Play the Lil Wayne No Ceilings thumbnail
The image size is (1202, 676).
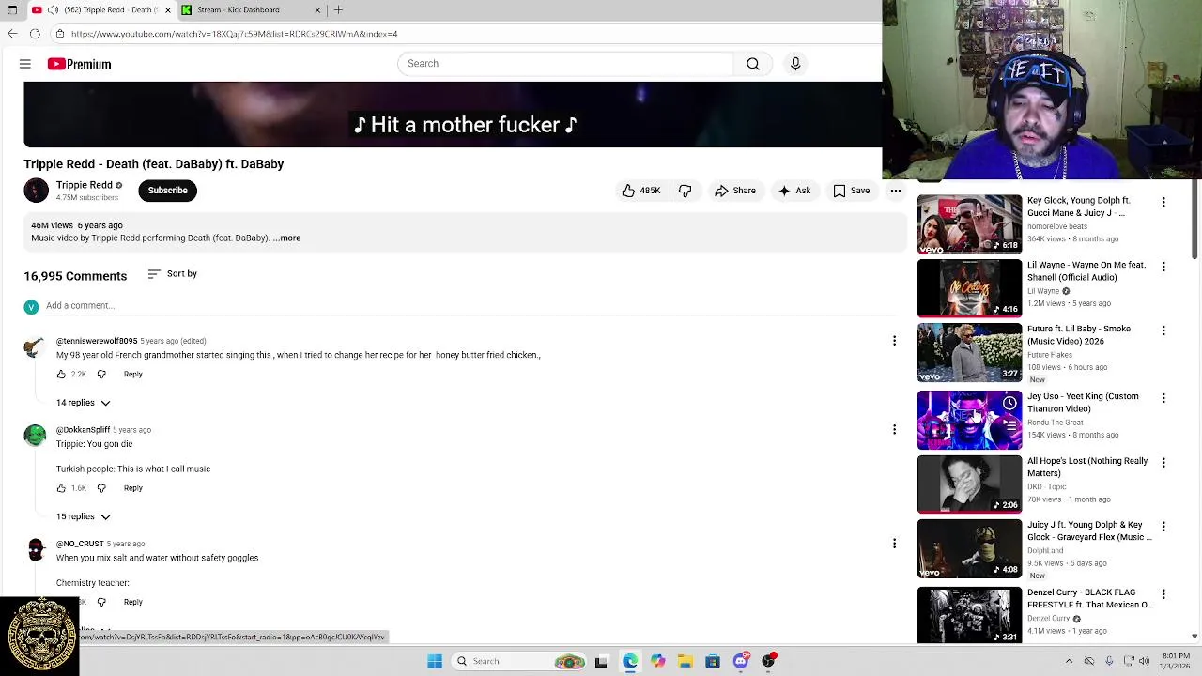pyautogui.click(x=969, y=288)
